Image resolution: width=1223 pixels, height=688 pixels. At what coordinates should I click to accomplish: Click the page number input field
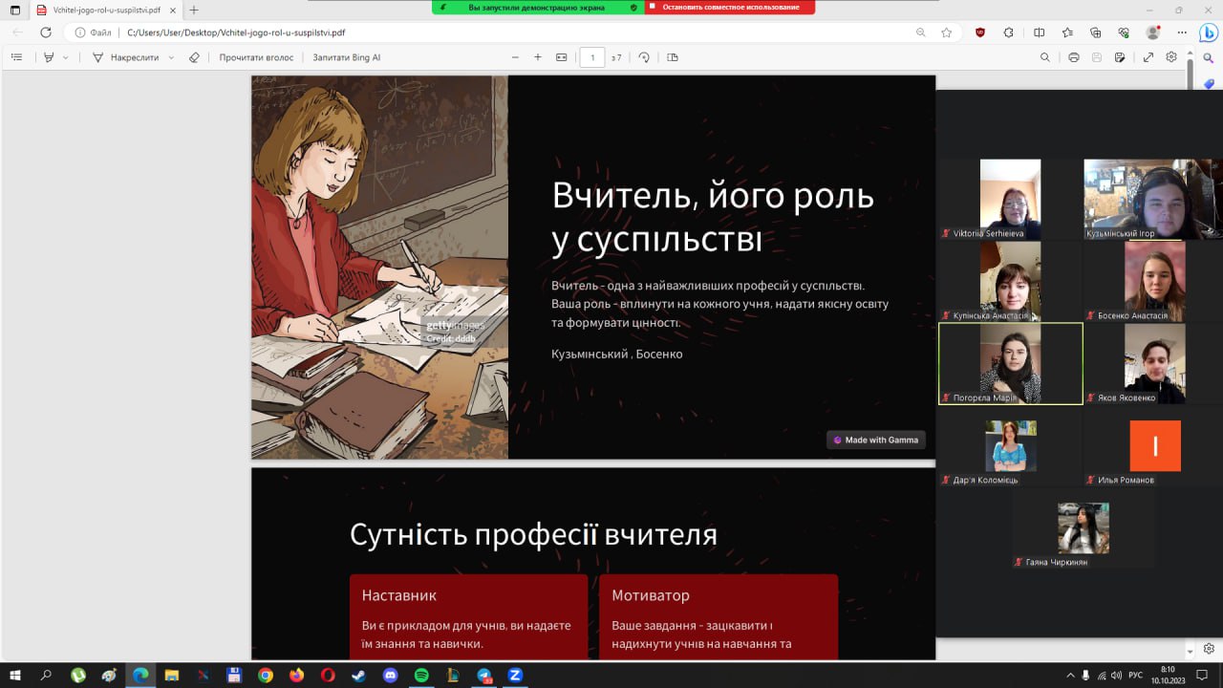(592, 57)
